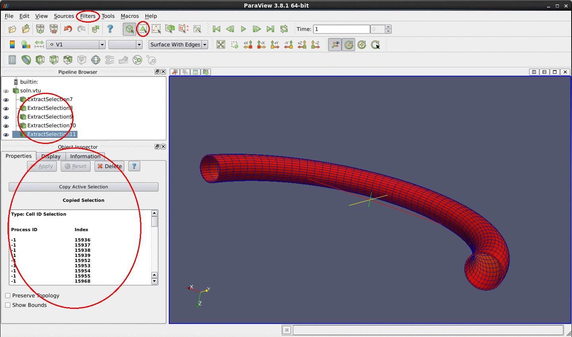
Task: Click the Open file folder icon
Action: tap(12, 29)
